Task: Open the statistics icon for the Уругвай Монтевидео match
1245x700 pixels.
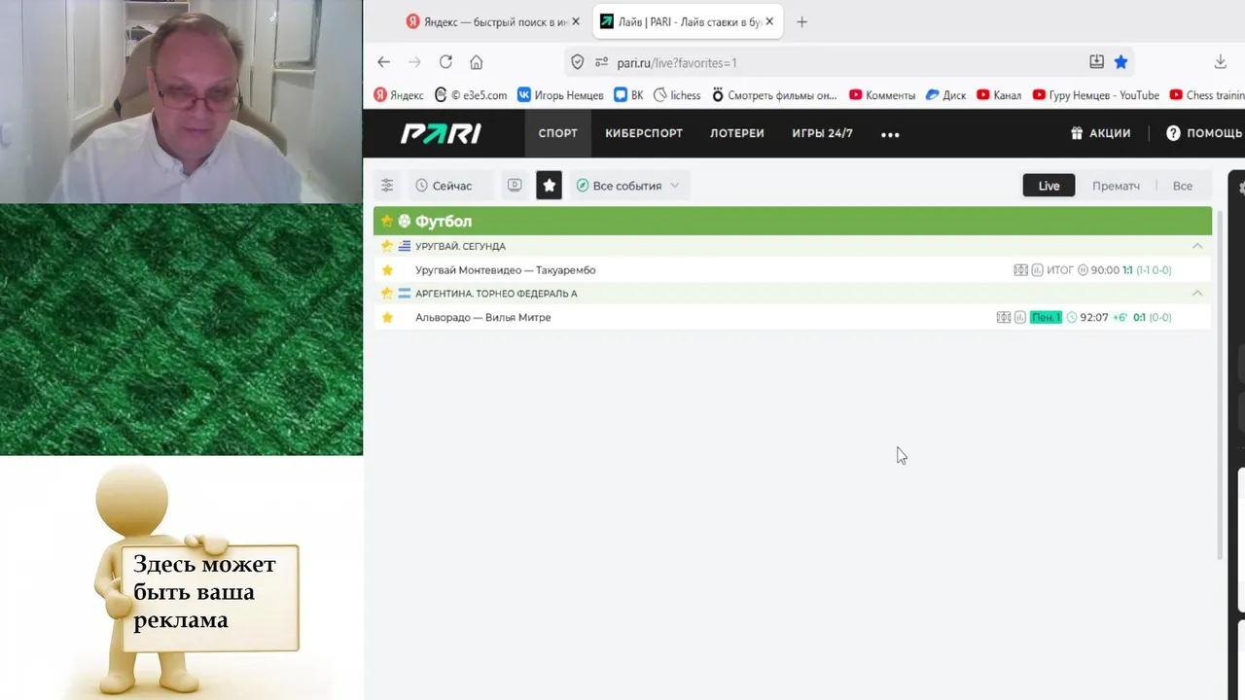Action: pyautogui.click(x=1037, y=270)
